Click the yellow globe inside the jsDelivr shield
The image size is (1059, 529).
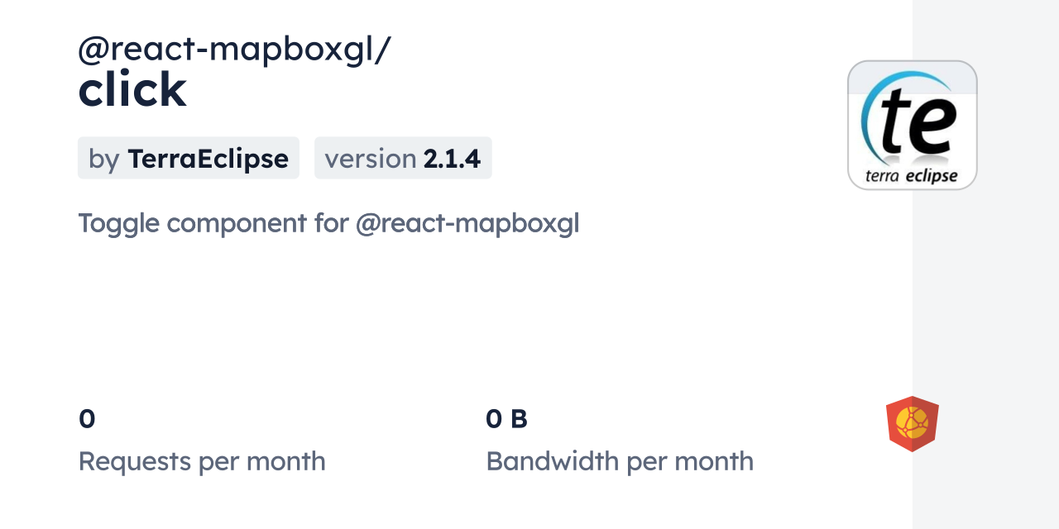(912, 422)
